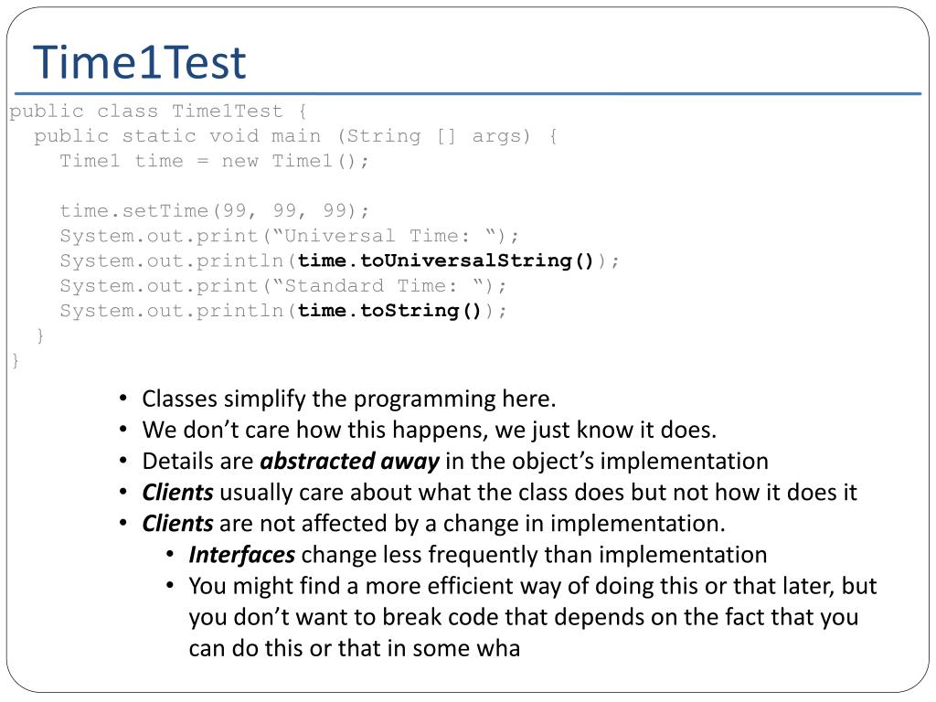The width and height of the screenshot is (936, 702).
Task: Click the text 'can do this or that in some wha'
Action: point(354,648)
